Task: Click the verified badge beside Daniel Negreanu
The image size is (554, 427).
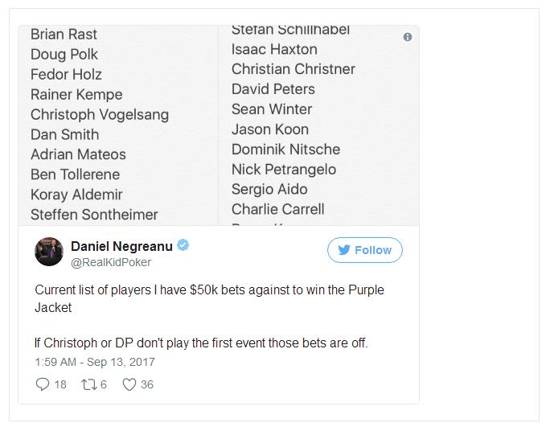Action: point(183,246)
